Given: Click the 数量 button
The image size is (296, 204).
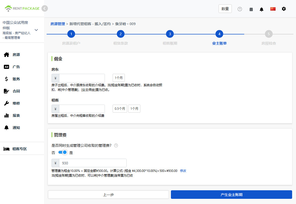Looking at the screenshot, I should 225,9.
